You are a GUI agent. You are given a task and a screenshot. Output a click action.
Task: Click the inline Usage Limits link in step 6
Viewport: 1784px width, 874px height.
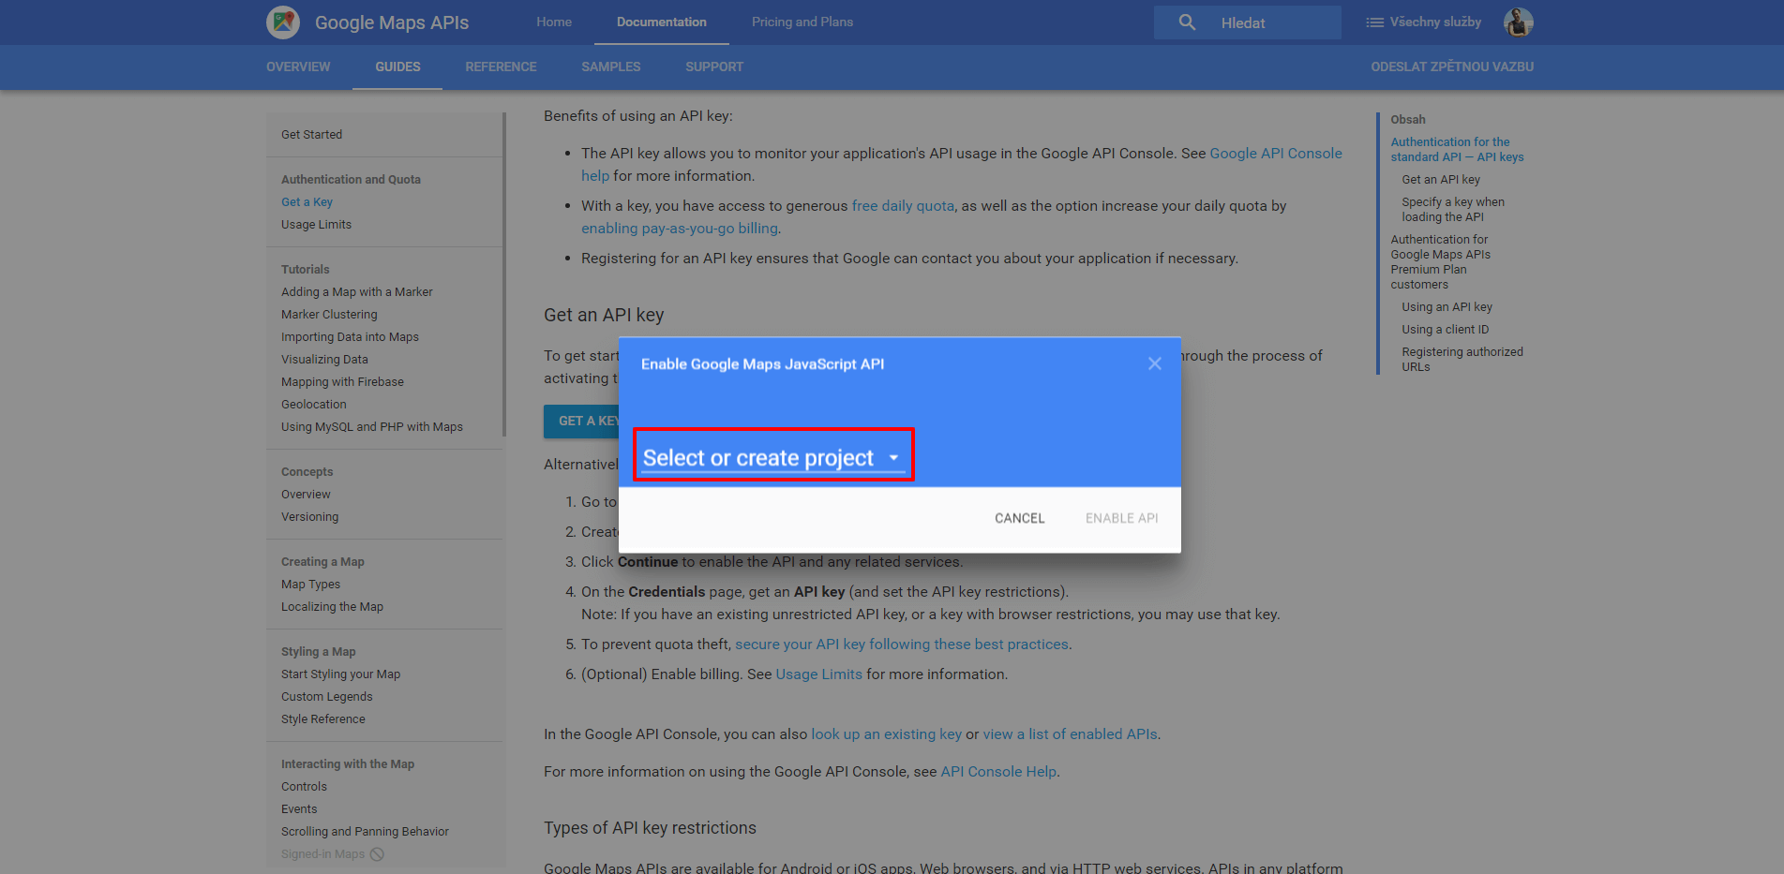click(818, 674)
